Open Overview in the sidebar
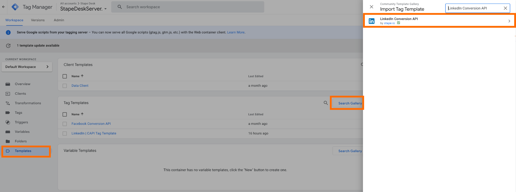Viewport: 516px width, 192px height. pos(22,84)
